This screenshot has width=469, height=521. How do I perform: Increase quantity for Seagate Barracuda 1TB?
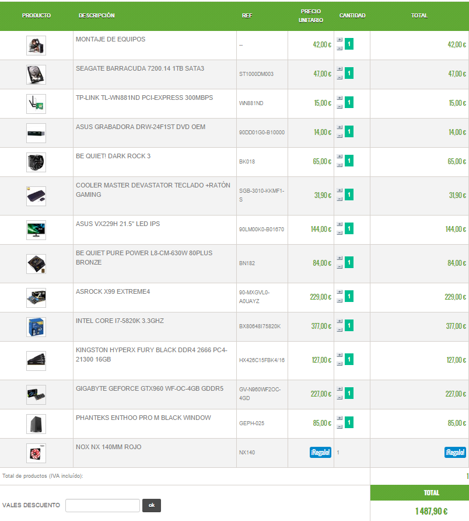point(339,69)
